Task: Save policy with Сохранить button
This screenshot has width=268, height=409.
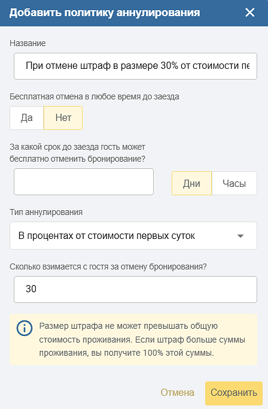Action: (x=234, y=393)
